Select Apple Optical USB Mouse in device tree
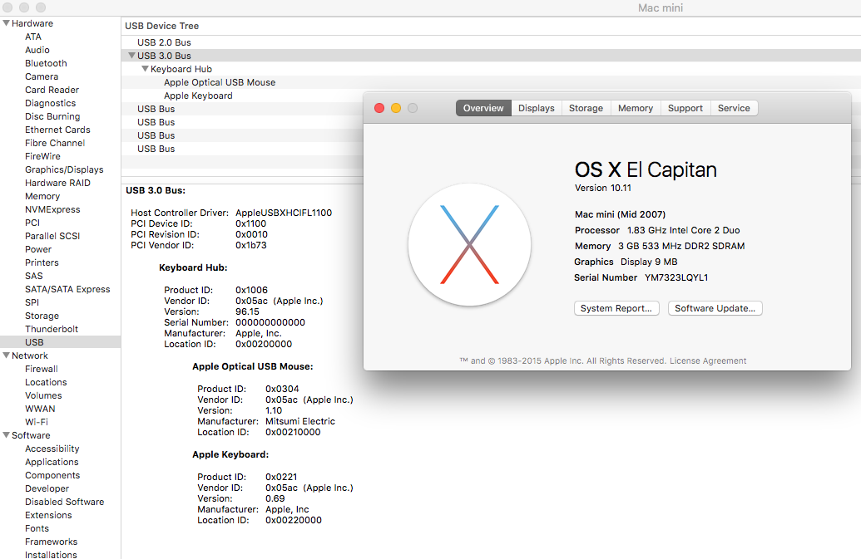 pos(220,82)
